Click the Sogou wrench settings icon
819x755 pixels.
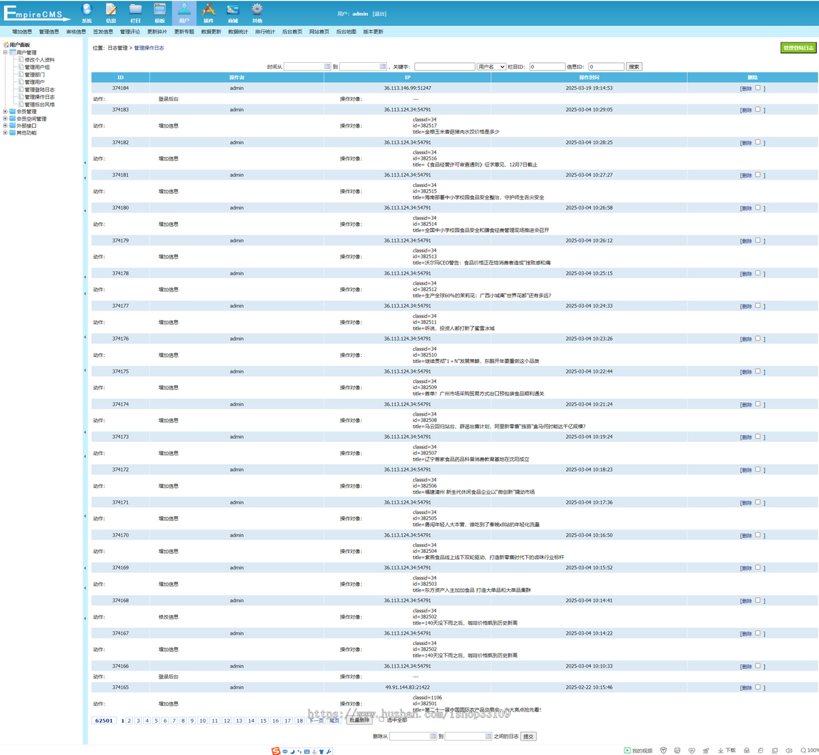tap(329, 752)
